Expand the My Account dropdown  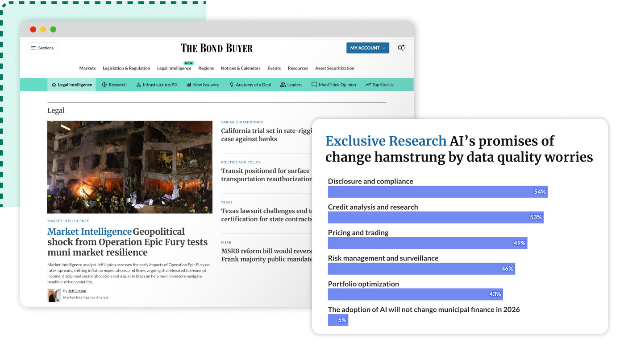coord(367,48)
